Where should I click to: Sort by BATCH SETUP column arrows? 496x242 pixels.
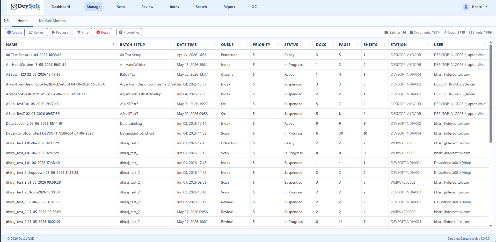tap(170, 45)
